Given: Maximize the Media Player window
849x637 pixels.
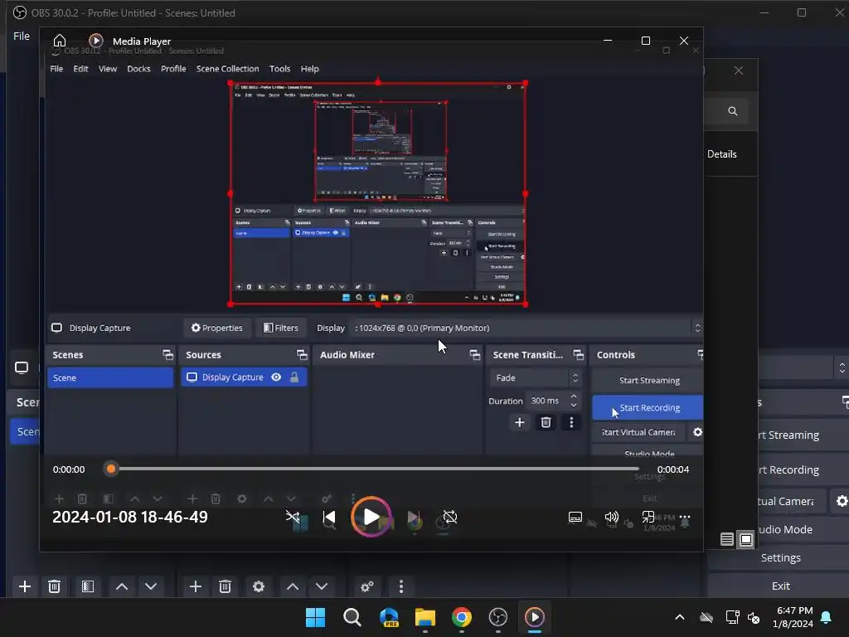Looking at the screenshot, I should coord(645,41).
